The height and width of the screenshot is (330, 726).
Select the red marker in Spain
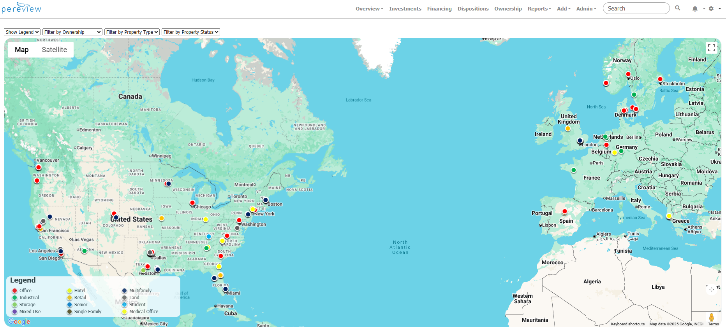[565, 211]
